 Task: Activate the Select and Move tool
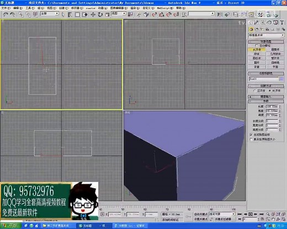tap(93, 14)
